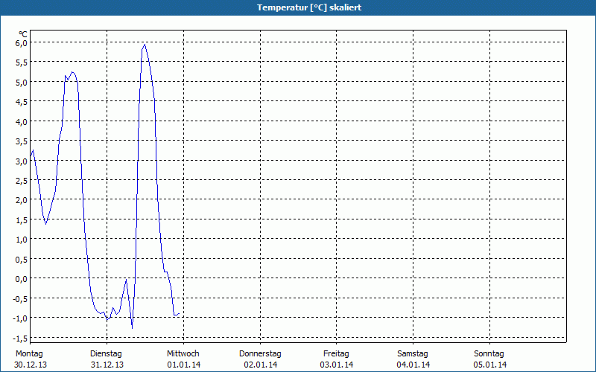Click the 2,0 axis value

tap(22, 200)
